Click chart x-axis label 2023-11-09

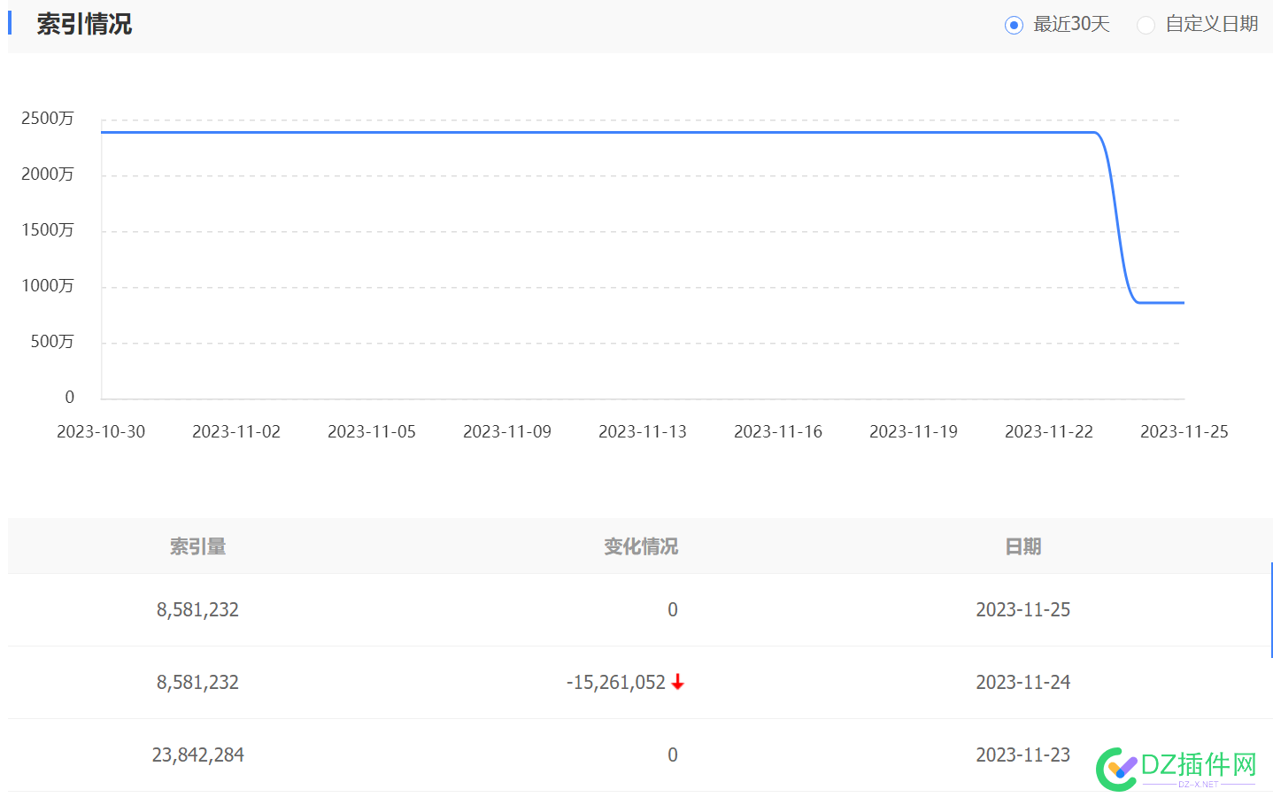507,431
